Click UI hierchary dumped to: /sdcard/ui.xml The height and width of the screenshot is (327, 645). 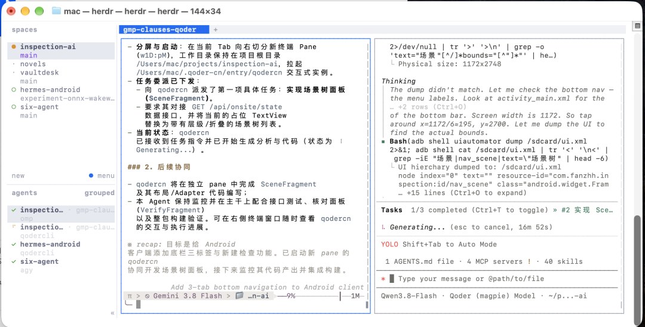click(x=480, y=167)
